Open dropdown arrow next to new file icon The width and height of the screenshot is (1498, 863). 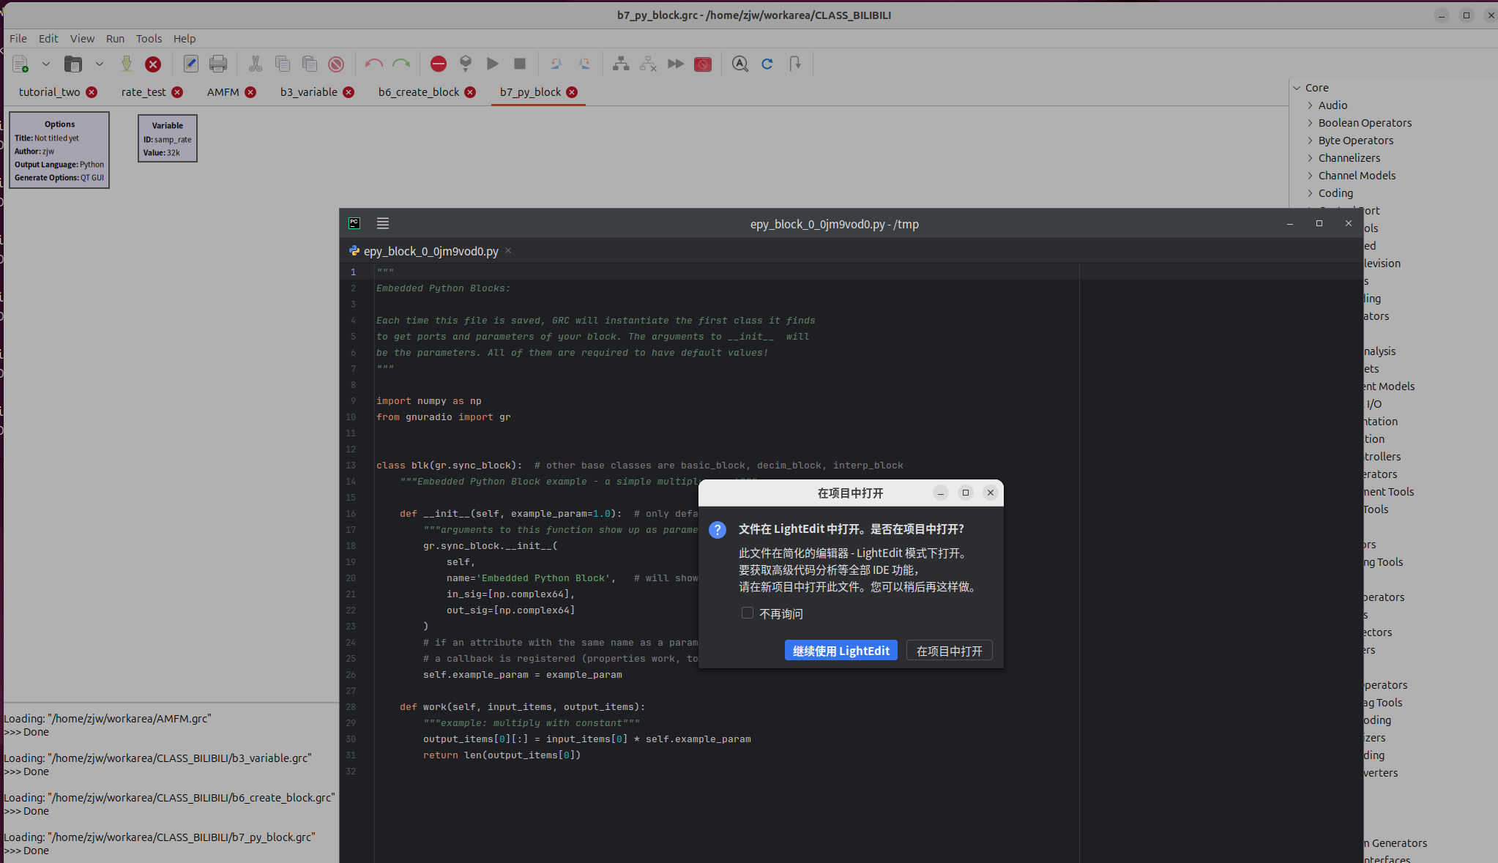pyautogui.click(x=46, y=64)
